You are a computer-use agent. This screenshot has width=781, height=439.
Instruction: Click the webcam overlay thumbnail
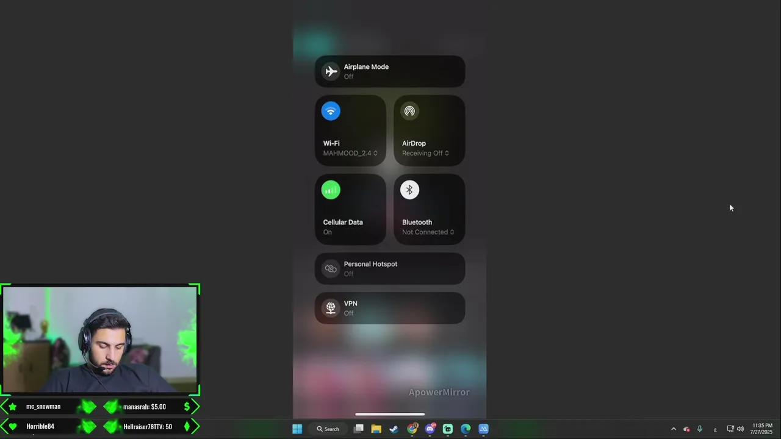coord(100,340)
